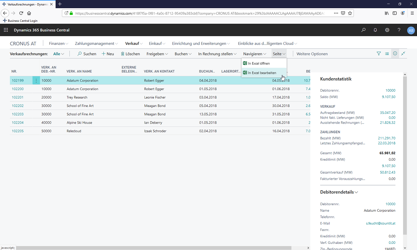
Task: Open Bezahlt value 211.291,70
Action: (387, 138)
